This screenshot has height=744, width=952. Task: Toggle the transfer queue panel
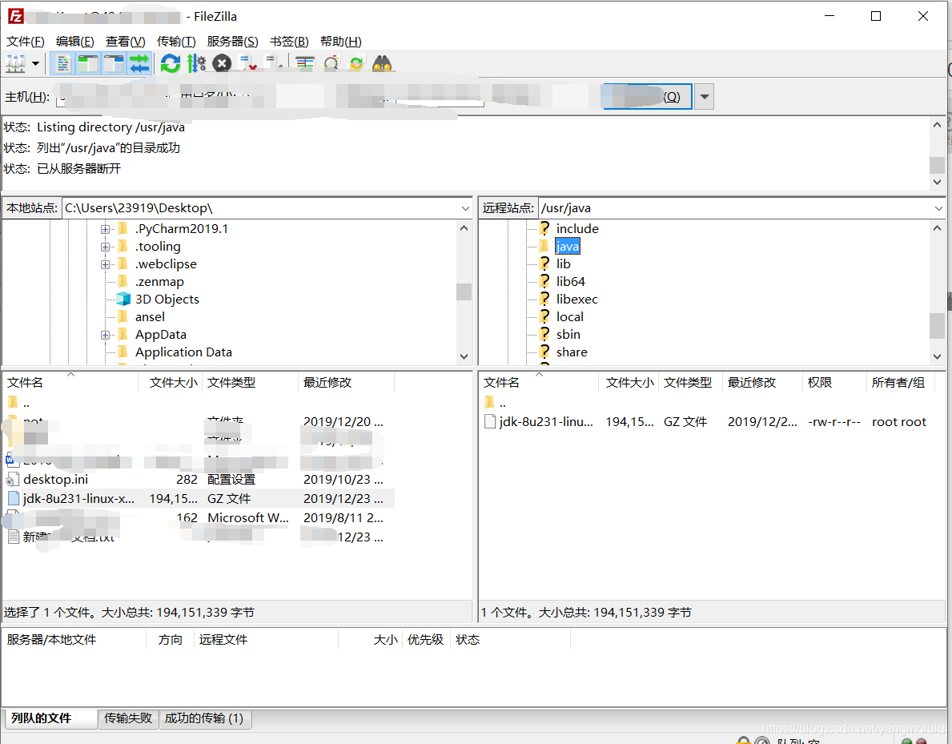coord(138,63)
